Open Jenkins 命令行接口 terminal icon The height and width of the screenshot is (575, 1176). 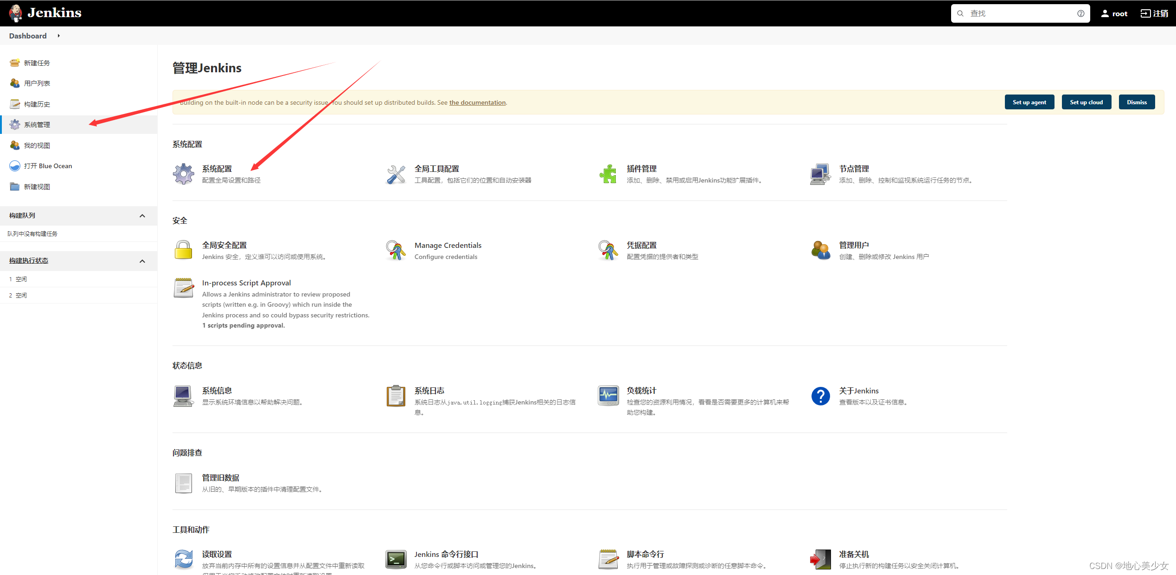click(396, 559)
